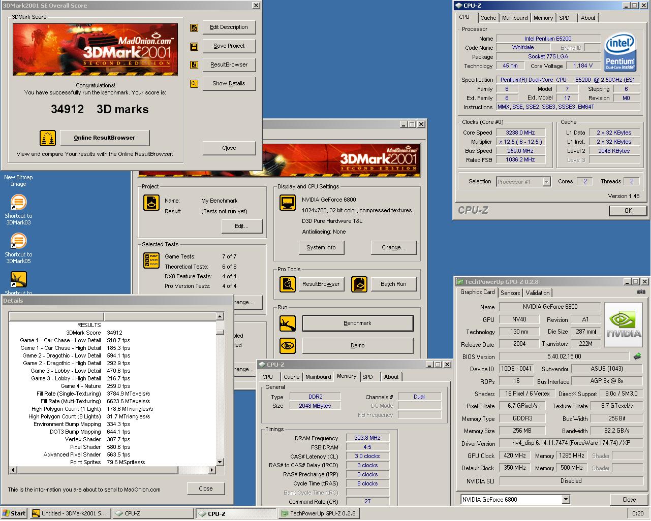Click the monitor icon in Display and CPU Settings
This screenshot has width=651, height=521.
click(x=288, y=203)
